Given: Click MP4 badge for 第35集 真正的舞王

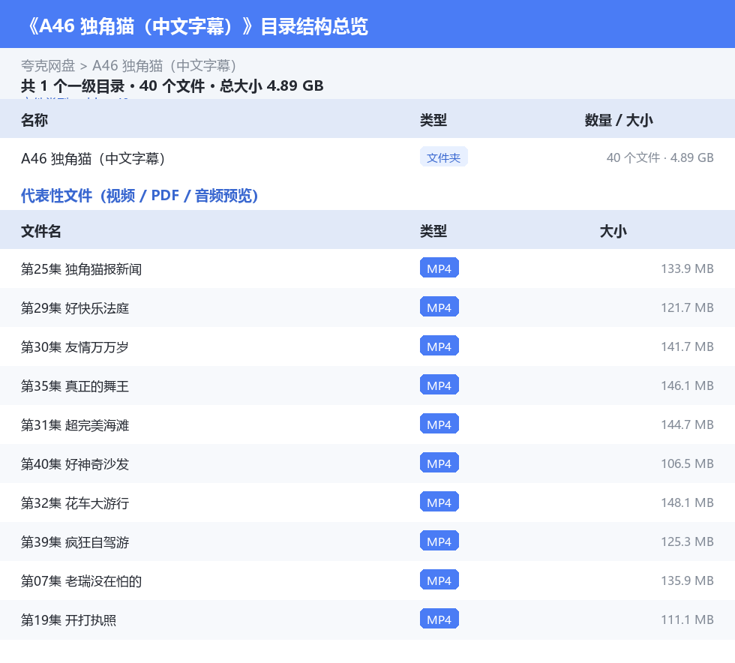Looking at the screenshot, I should coord(439,385).
